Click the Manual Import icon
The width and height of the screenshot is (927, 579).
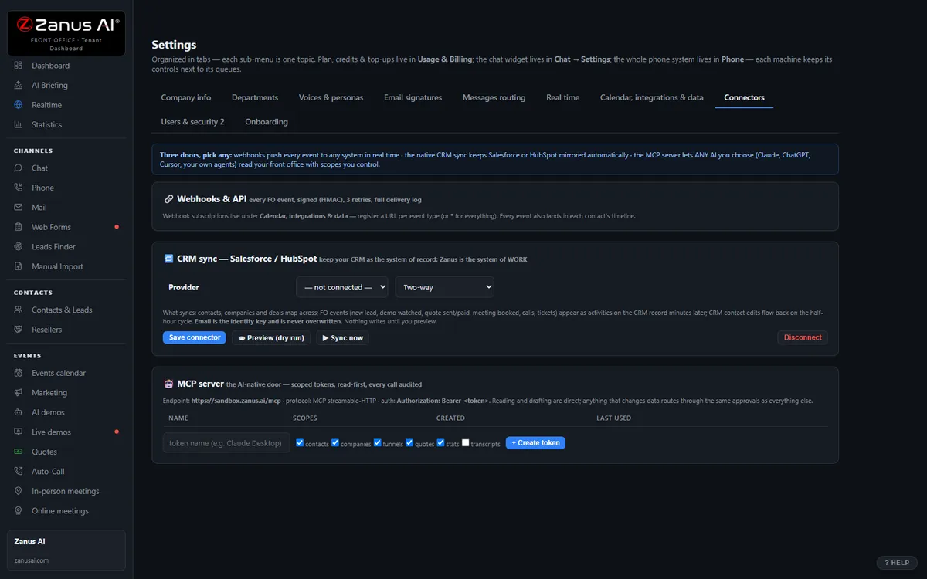19,266
